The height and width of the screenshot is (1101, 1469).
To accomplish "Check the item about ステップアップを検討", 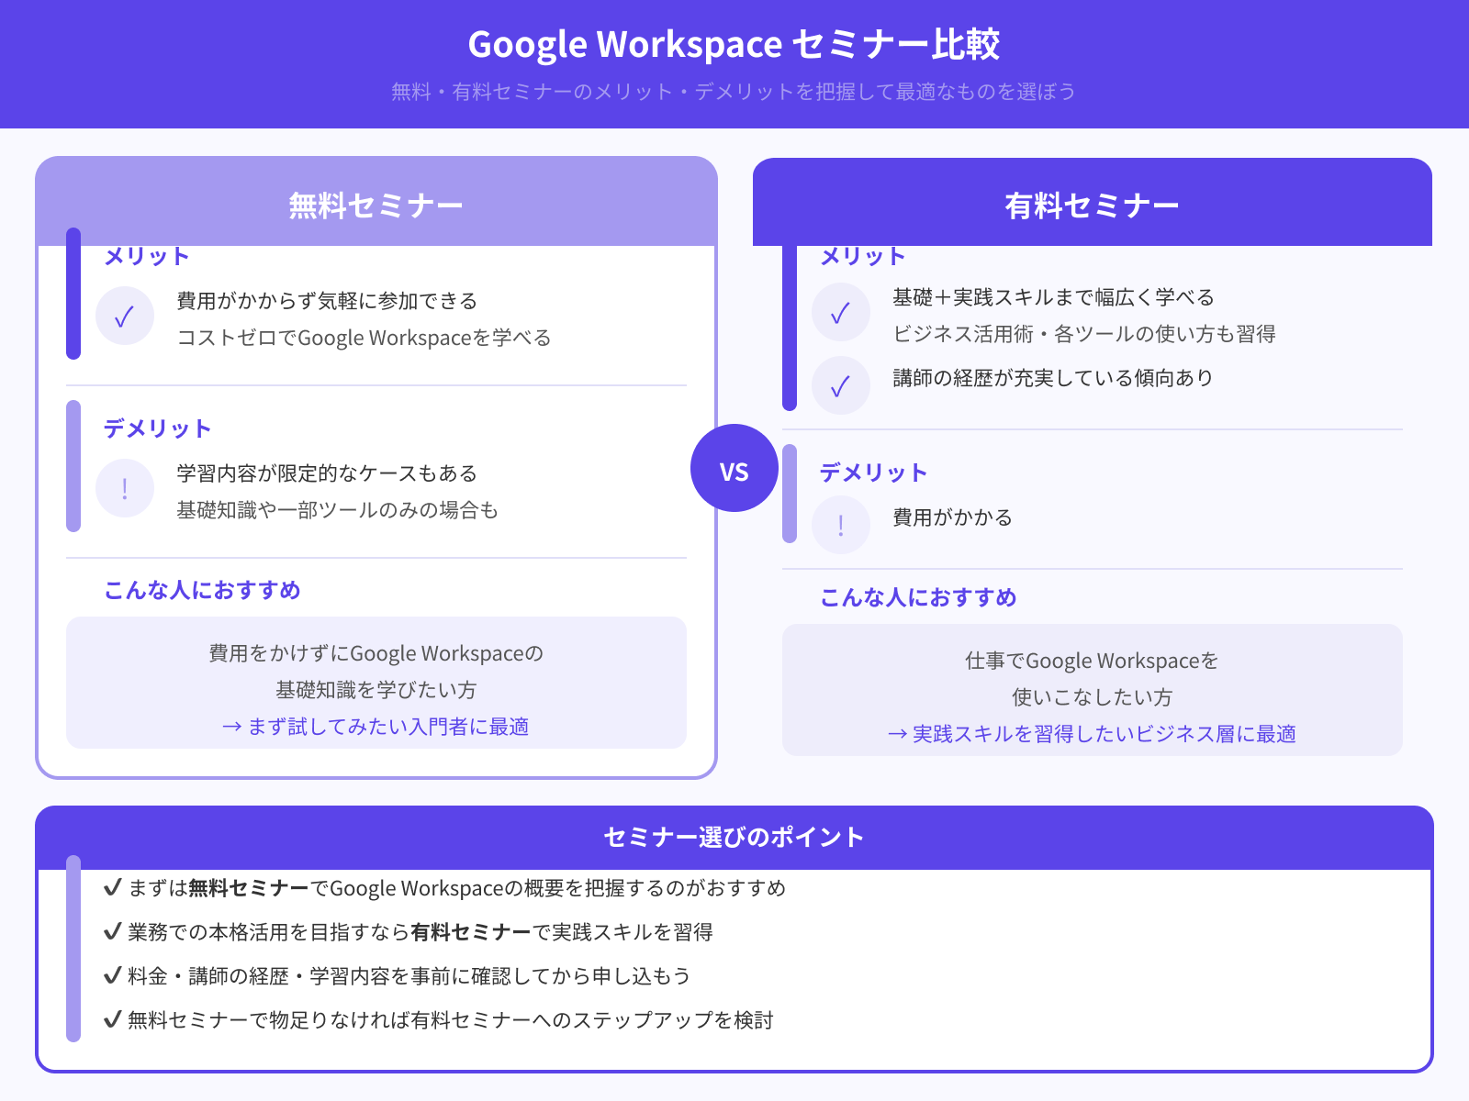I will pos(111,1018).
